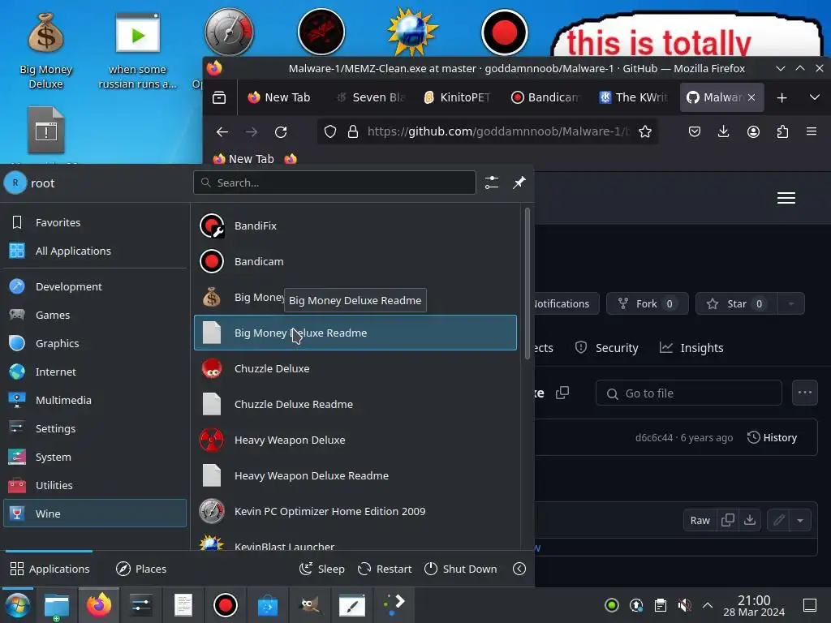Open the GIMP taskbar icon
The width and height of the screenshot is (831, 623).
[x=309, y=605]
